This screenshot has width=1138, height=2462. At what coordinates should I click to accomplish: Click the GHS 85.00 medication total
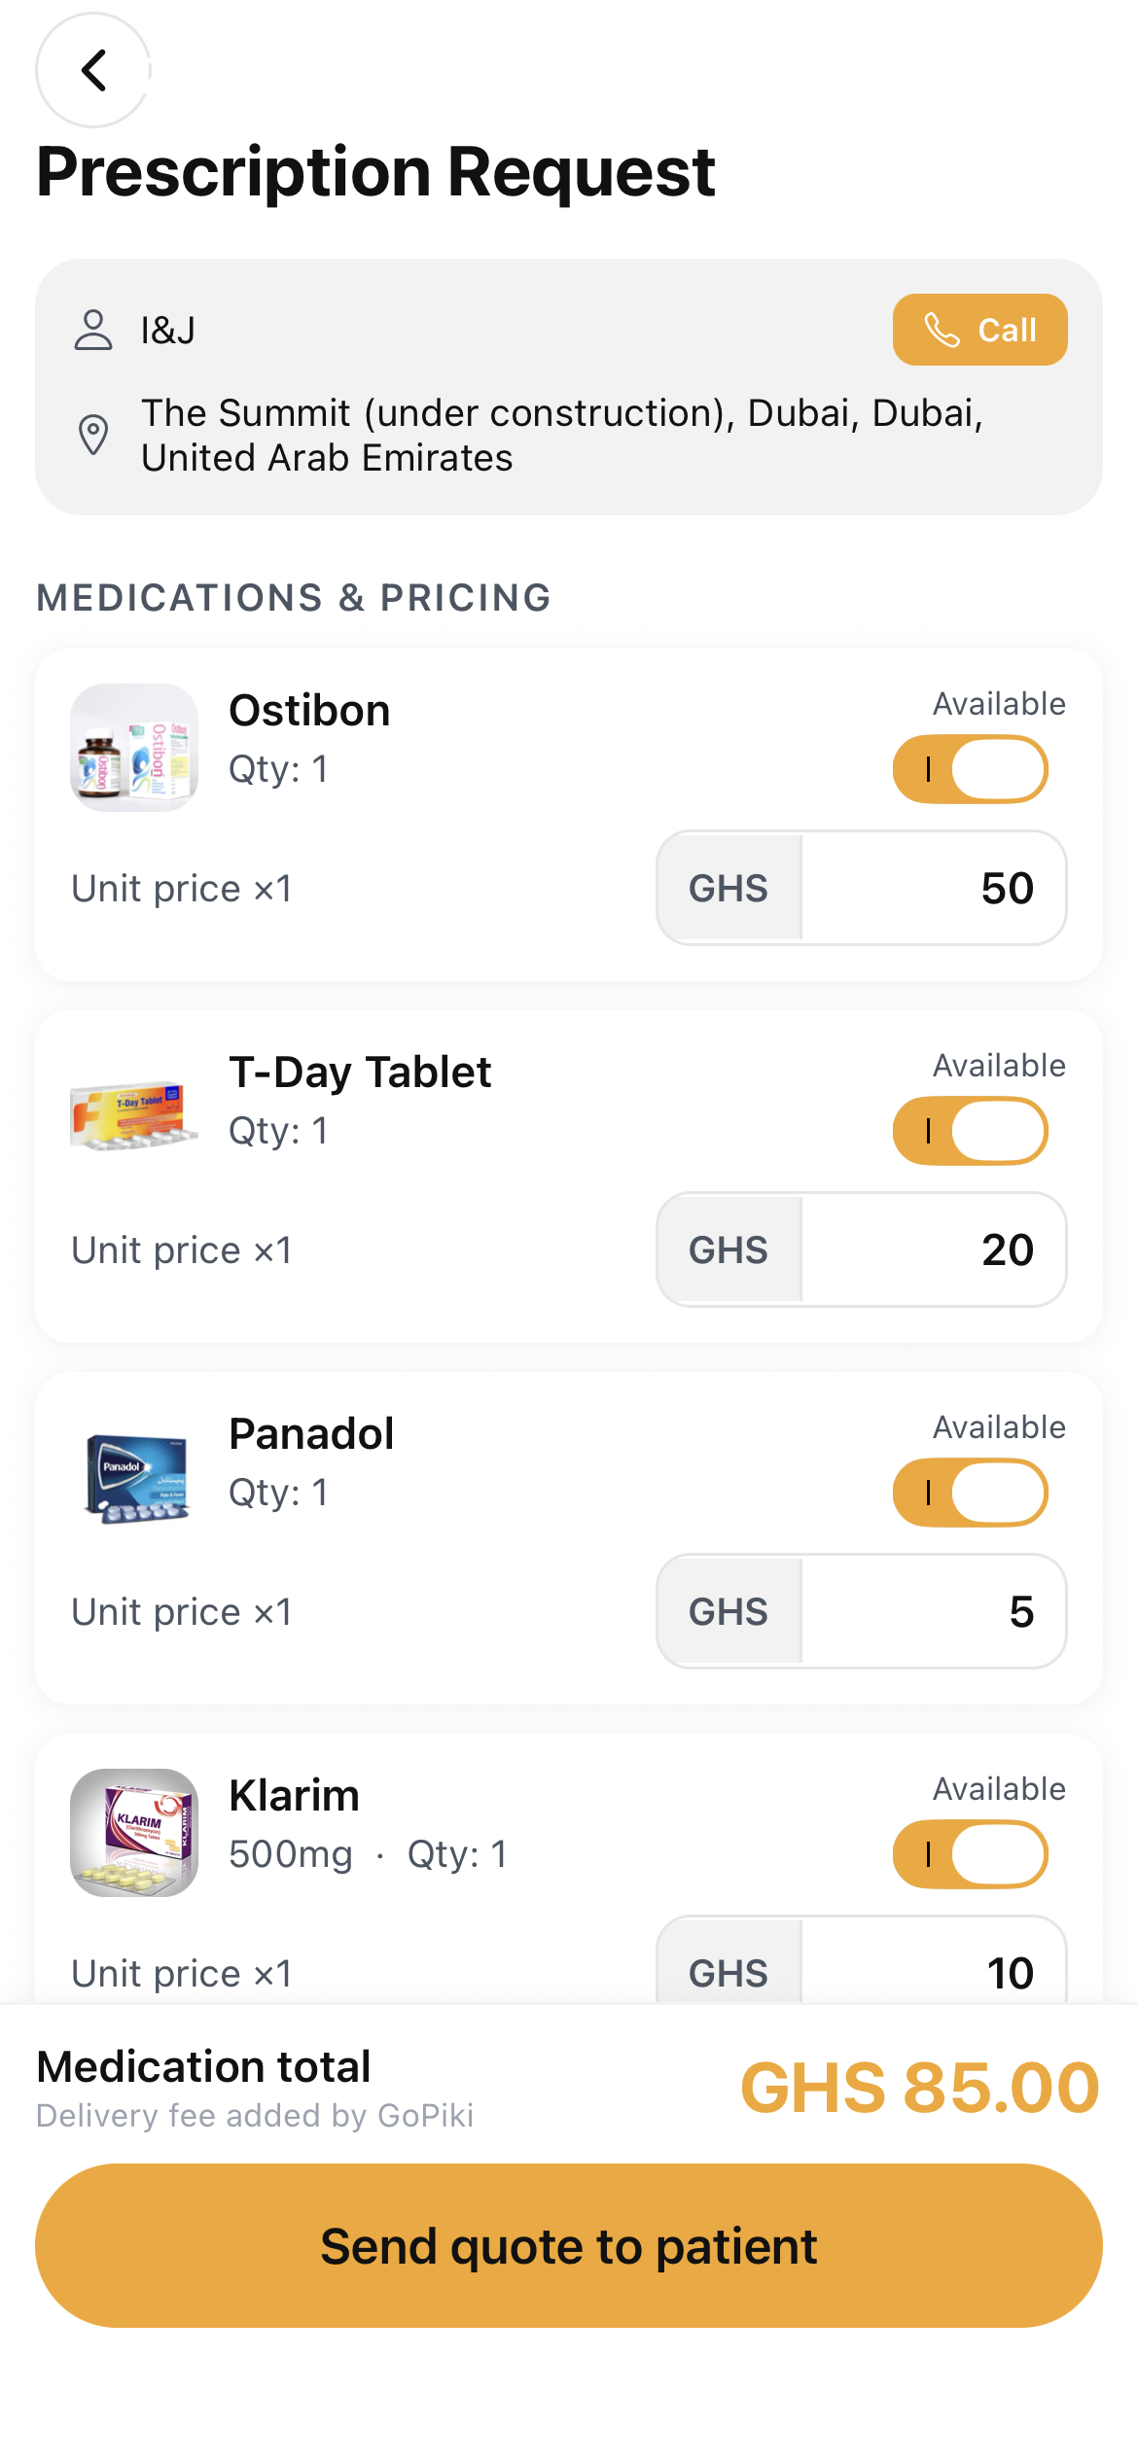pyautogui.click(x=920, y=2088)
